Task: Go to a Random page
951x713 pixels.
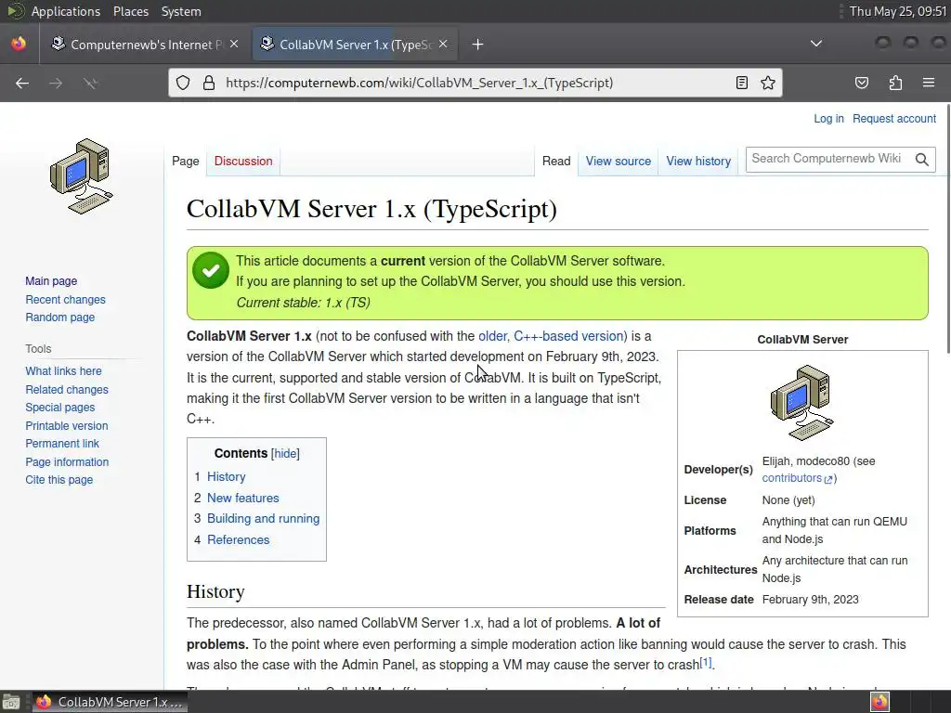Action: coord(60,318)
